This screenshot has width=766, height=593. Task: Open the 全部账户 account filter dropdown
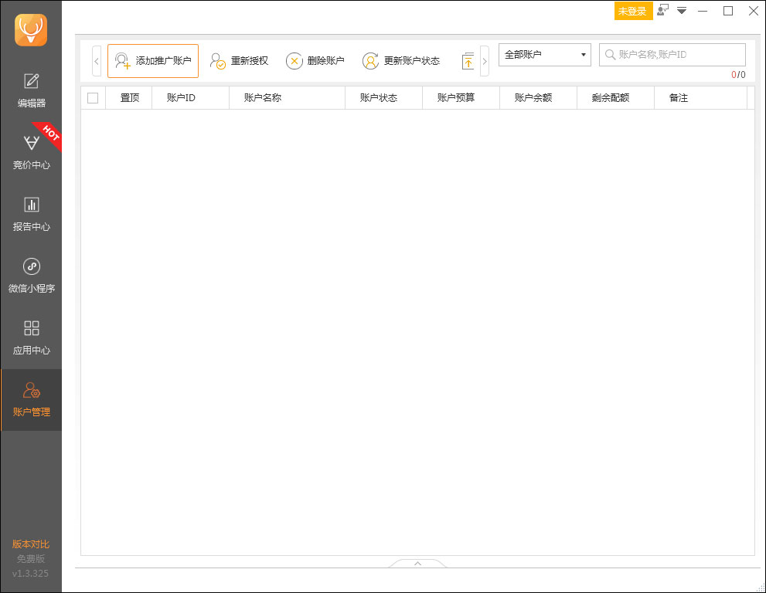544,54
